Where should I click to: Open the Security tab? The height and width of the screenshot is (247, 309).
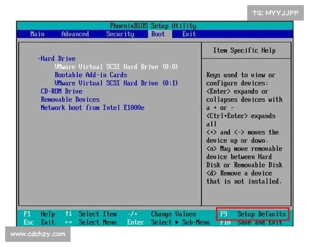[x=120, y=34]
